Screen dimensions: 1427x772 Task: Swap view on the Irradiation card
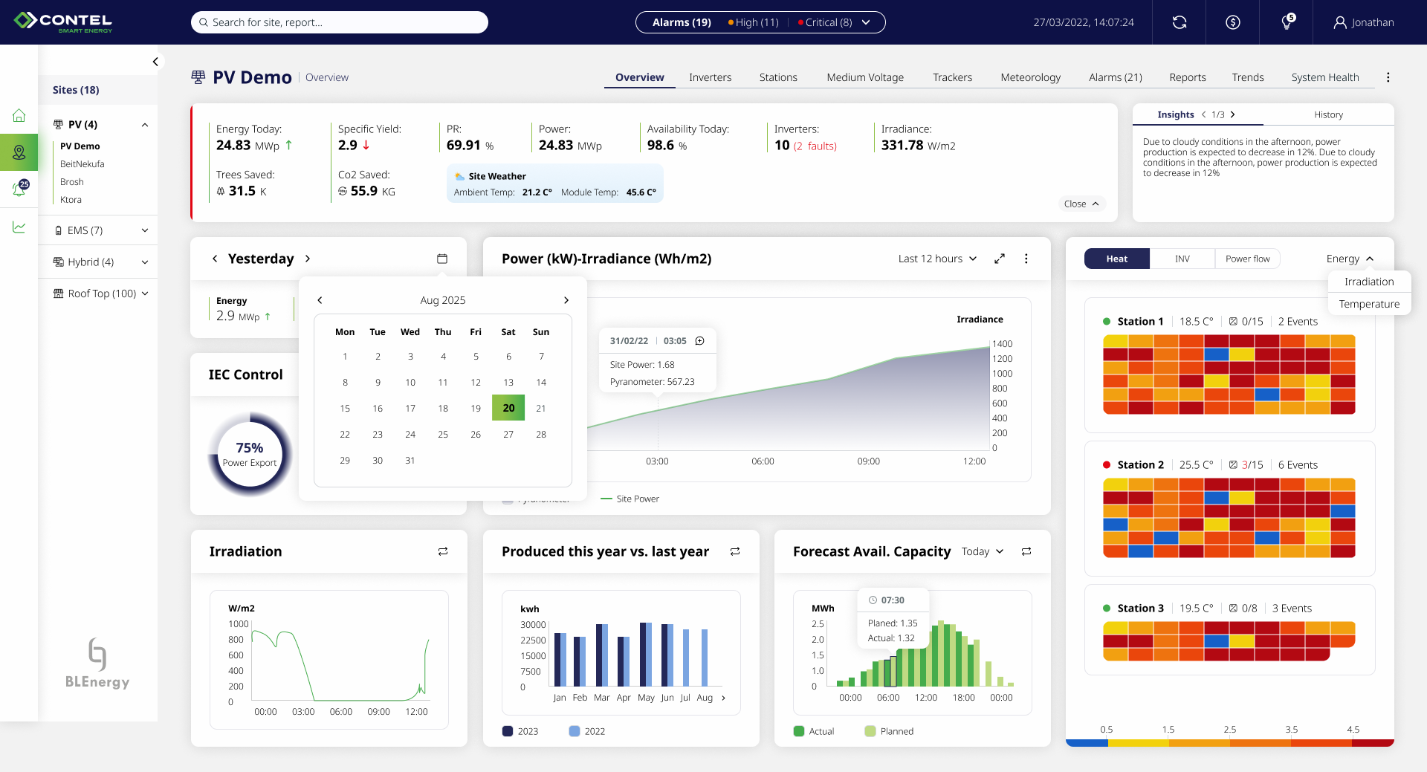pyautogui.click(x=443, y=551)
